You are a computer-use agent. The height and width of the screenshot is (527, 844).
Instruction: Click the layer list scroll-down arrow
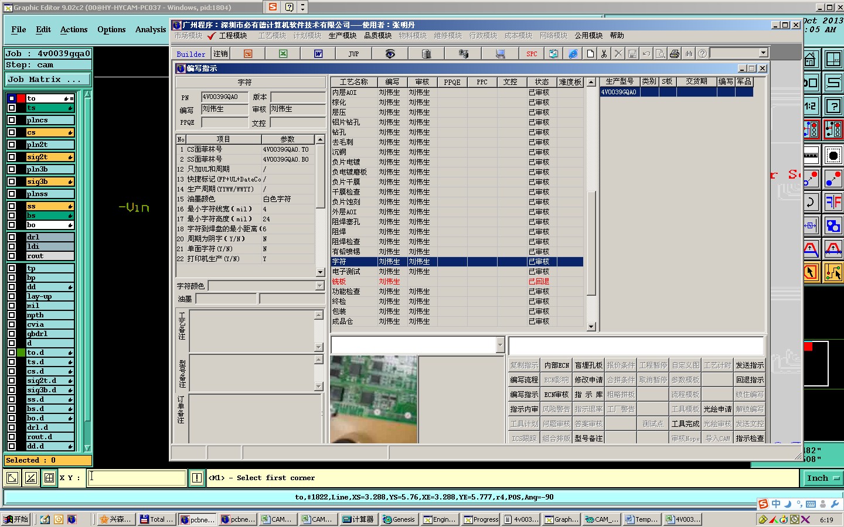tap(87, 448)
